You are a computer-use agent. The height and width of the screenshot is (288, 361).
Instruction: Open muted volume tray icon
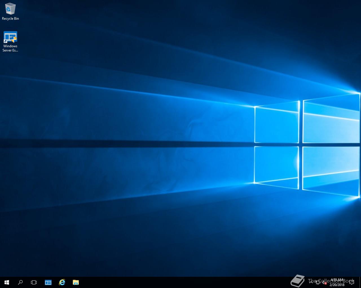tap(325, 283)
